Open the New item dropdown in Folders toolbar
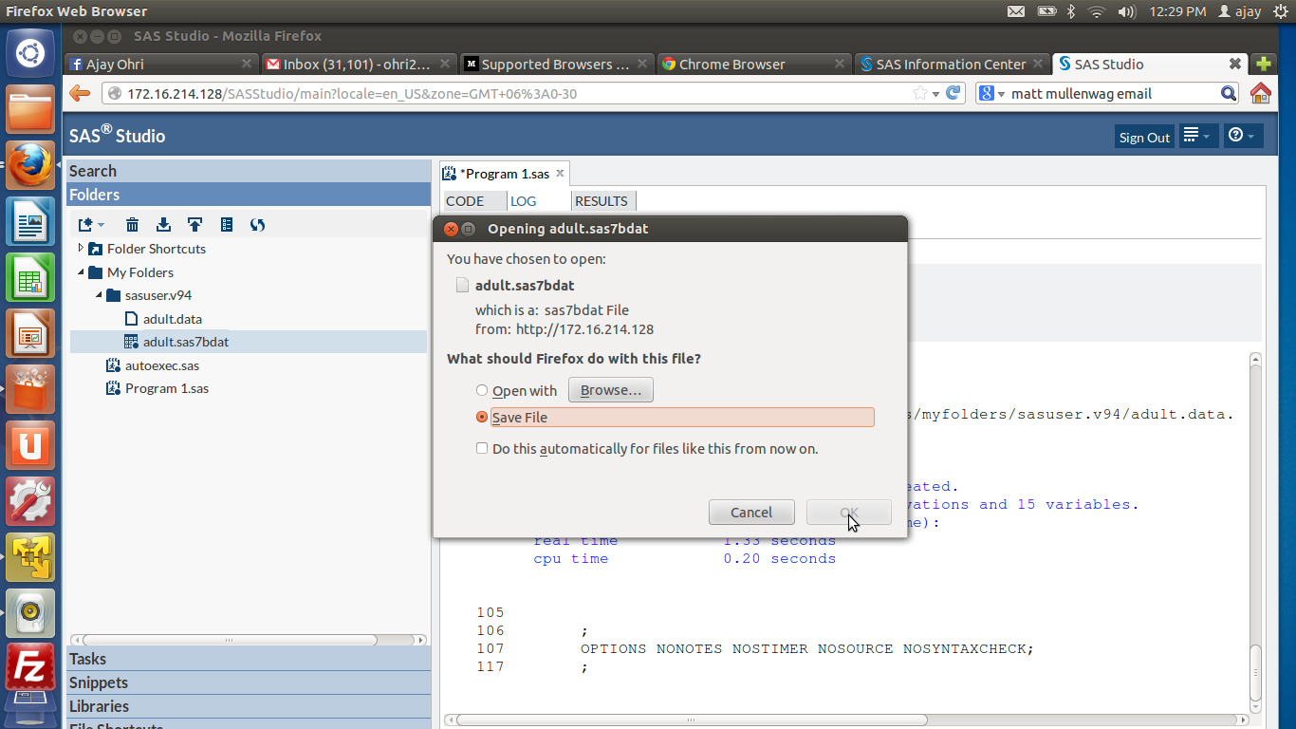The image size is (1296, 729). click(91, 225)
